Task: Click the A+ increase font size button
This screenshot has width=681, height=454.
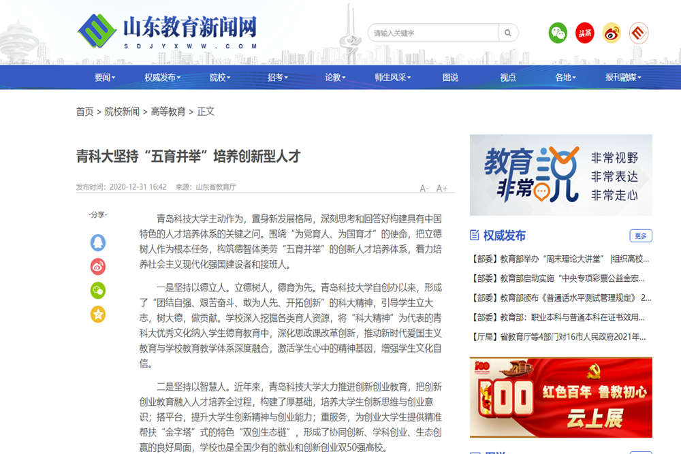Action: pos(442,189)
